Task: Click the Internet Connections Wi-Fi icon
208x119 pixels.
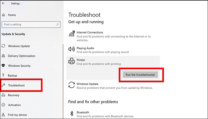Action: click(x=72, y=34)
